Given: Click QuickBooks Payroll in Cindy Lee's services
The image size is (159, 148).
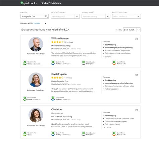Looking at the screenshot, I should (x=112, y=124).
